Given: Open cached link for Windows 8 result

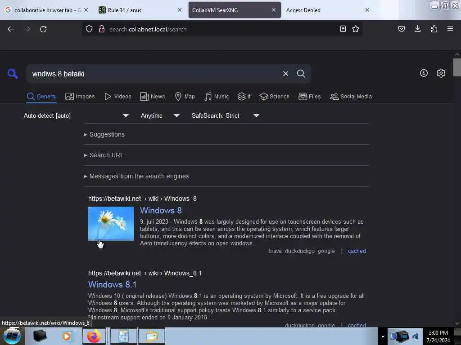Looking at the screenshot, I should [x=357, y=251].
